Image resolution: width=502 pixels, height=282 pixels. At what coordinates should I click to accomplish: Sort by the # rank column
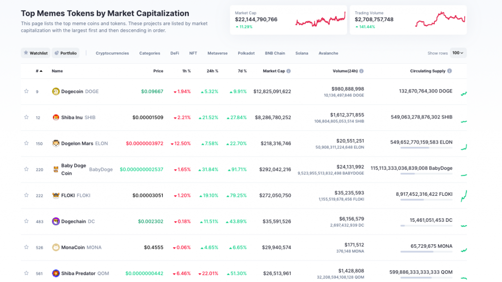coord(39,71)
